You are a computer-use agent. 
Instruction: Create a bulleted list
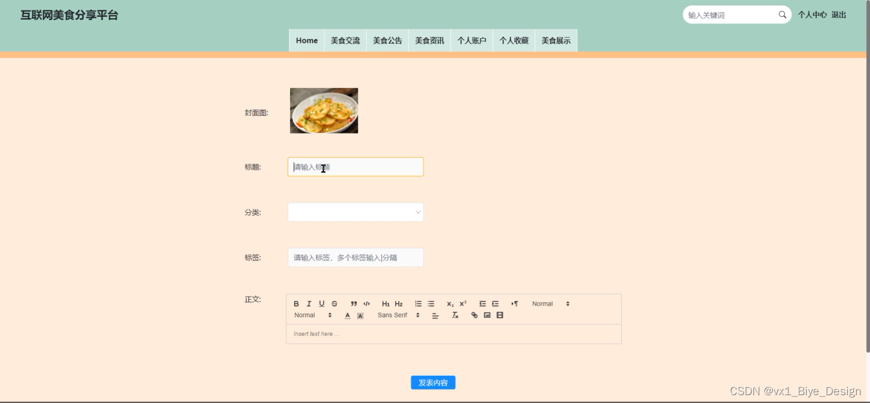pos(431,304)
